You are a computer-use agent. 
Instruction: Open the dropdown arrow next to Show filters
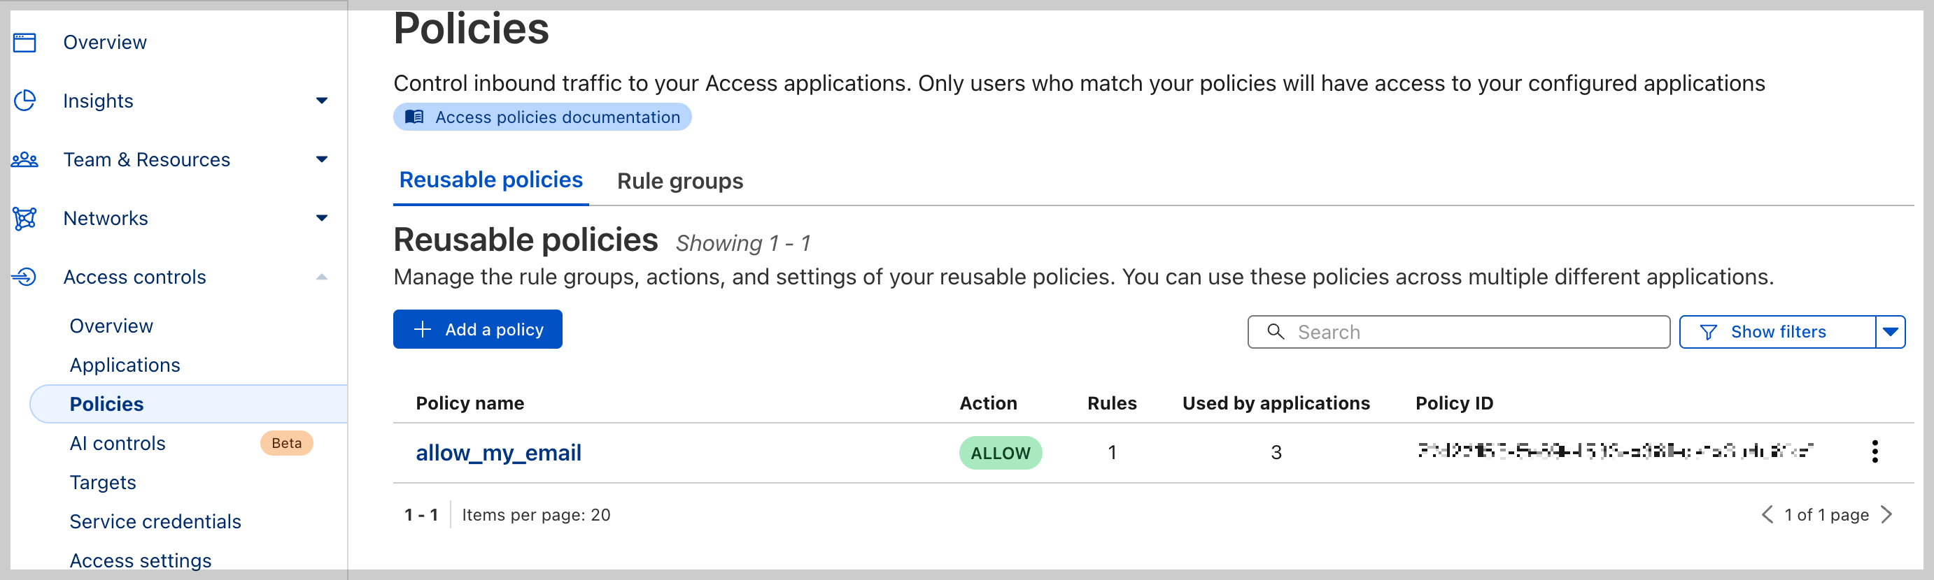tap(1890, 332)
